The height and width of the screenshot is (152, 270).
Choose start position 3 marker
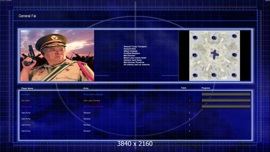(x=234, y=75)
